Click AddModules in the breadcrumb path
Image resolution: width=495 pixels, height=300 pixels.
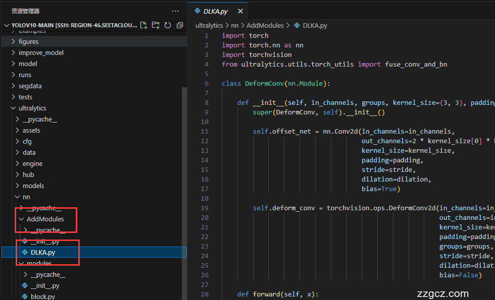pos(265,25)
